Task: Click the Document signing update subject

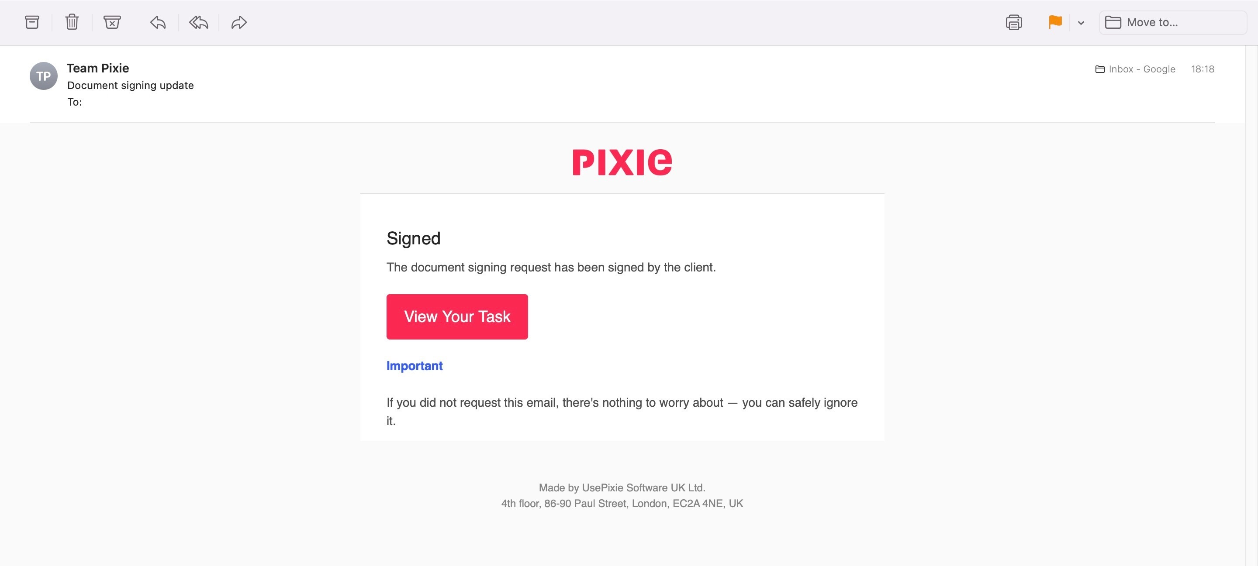Action: [131, 86]
